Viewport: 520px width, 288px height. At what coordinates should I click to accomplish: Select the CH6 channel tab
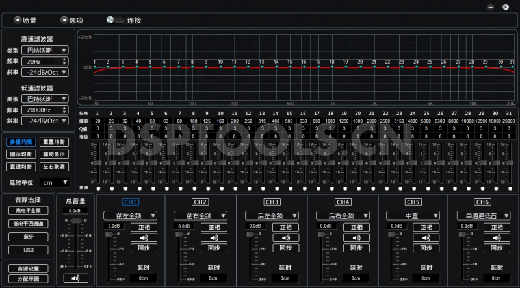click(482, 202)
